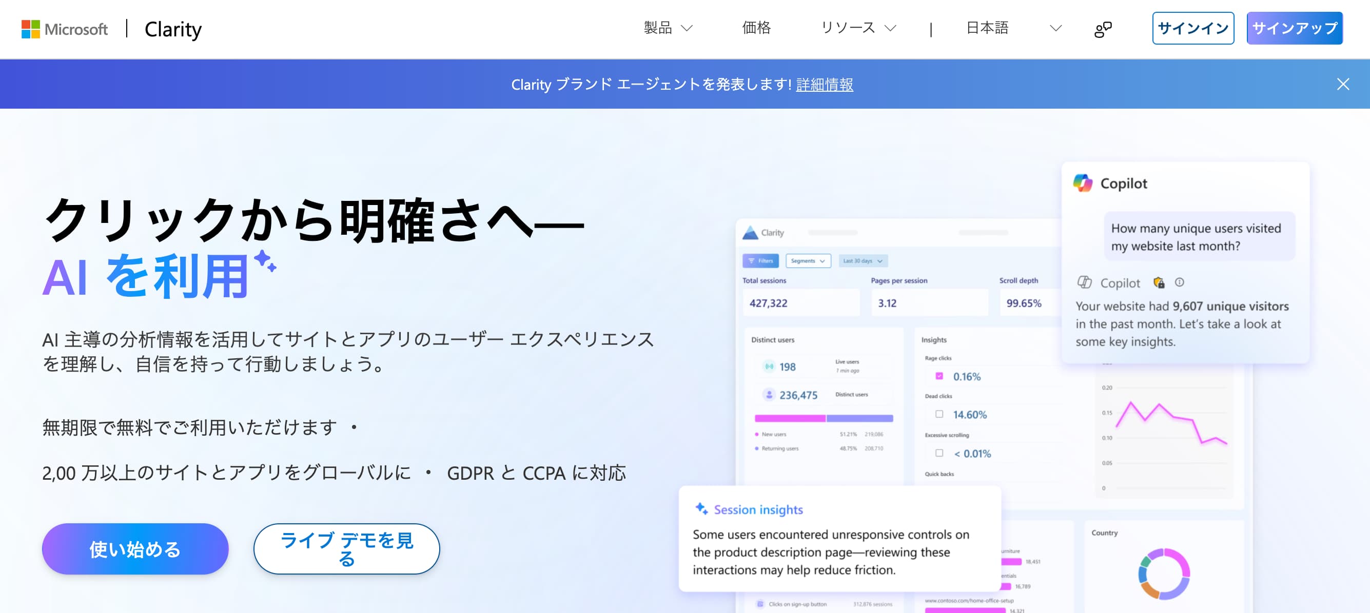
Task: Click the Scroll depth value 99.65%
Action: (x=1024, y=303)
